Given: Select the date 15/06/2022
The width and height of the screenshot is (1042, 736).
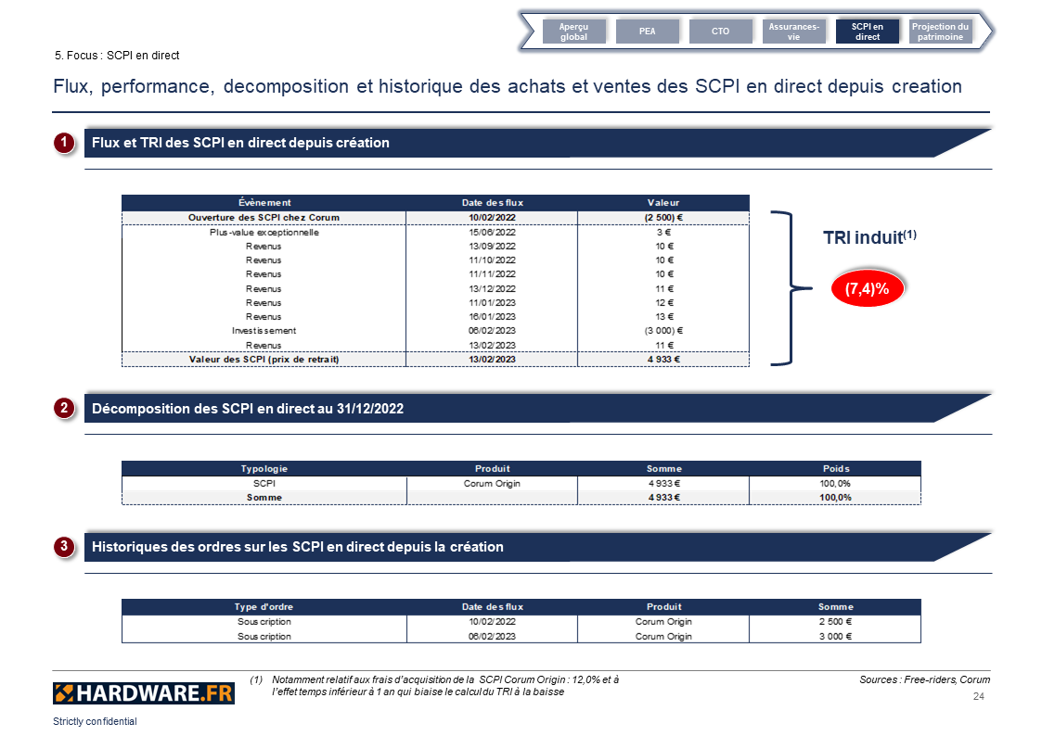Looking at the screenshot, I should pos(493,233).
